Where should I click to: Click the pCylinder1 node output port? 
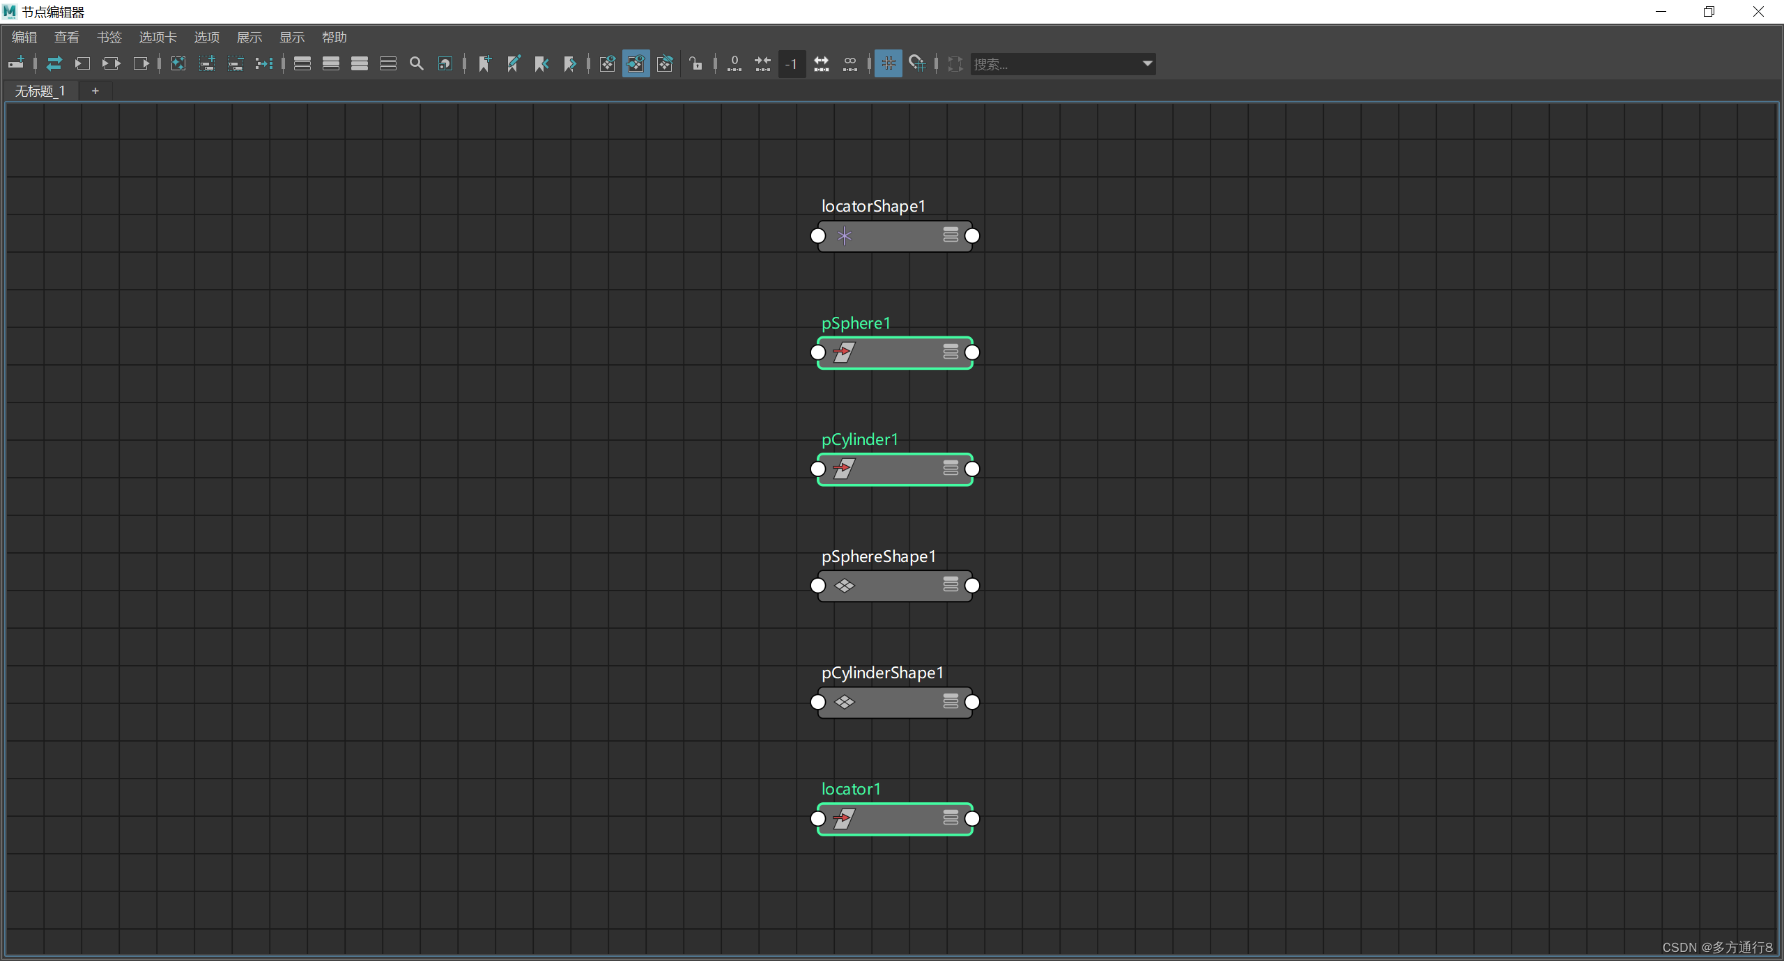coord(972,469)
